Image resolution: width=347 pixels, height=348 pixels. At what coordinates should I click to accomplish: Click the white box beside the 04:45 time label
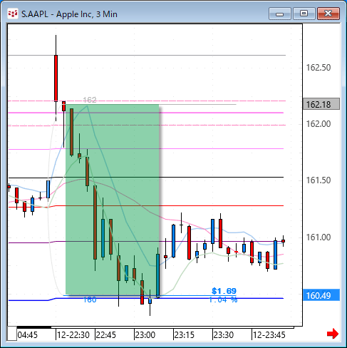click(x=12, y=334)
